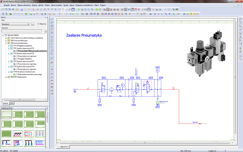The width and height of the screenshot is (243, 152).
Task: Select the linear dimension tool
Action: tap(52, 74)
